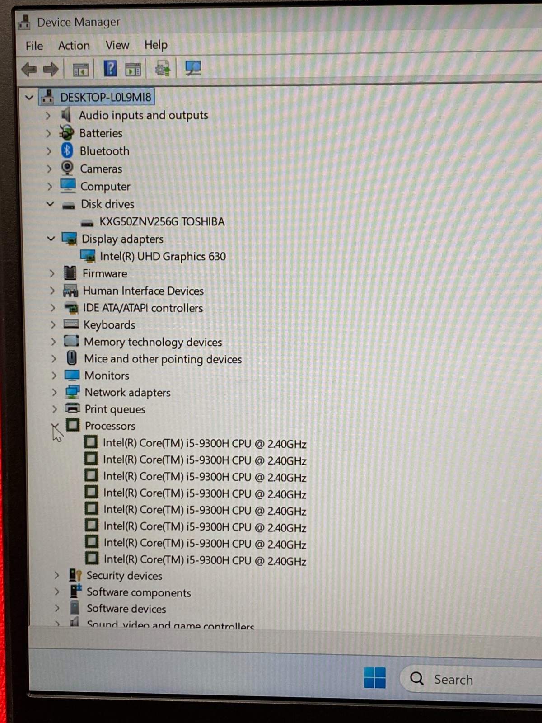Expand the Monitors category

click(x=54, y=376)
